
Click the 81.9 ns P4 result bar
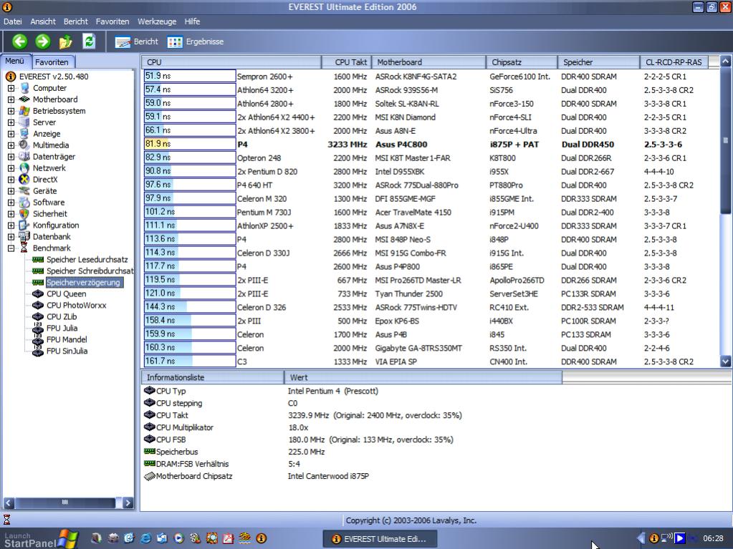pyautogui.click(x=190, y=144)
